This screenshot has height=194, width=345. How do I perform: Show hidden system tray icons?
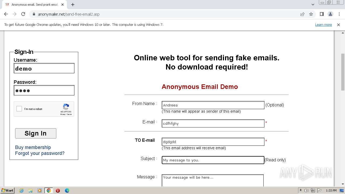point(301,190)
